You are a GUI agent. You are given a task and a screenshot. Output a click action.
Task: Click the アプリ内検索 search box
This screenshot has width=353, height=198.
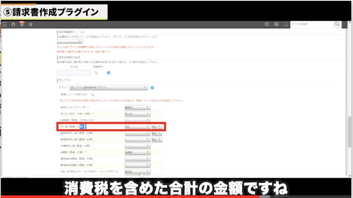(311, 25)
